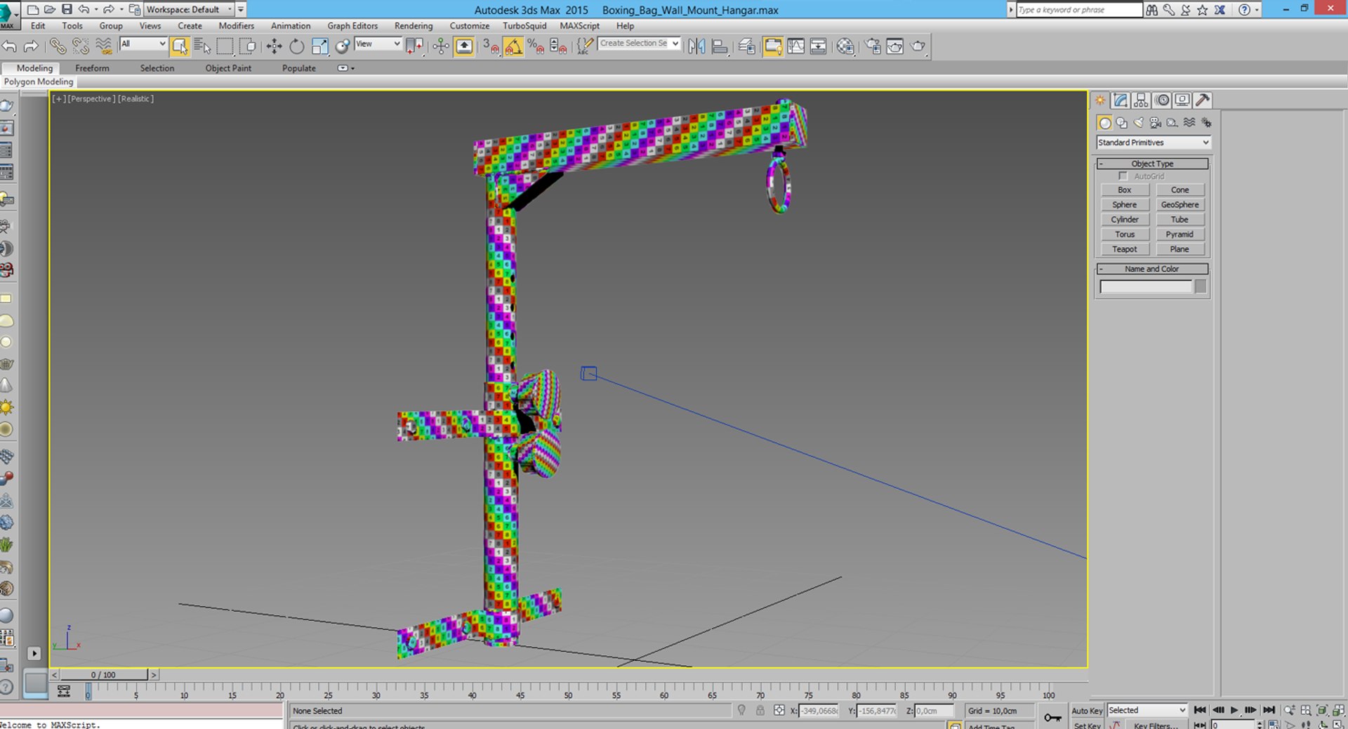Screen dimensions: 1348x729
Task: Expand the Standard Primitives dropdown
Action: tap(1154, 143)
